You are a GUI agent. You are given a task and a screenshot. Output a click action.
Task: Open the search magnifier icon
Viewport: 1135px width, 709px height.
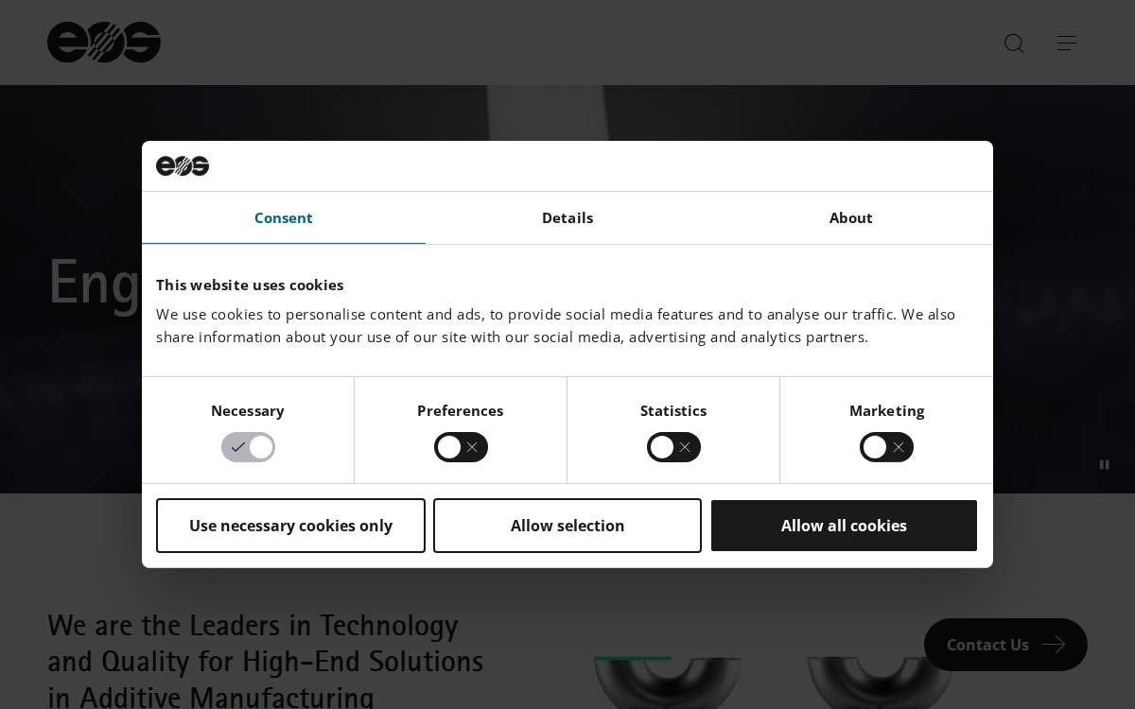pyautogui.click(x=1014, y=43)
